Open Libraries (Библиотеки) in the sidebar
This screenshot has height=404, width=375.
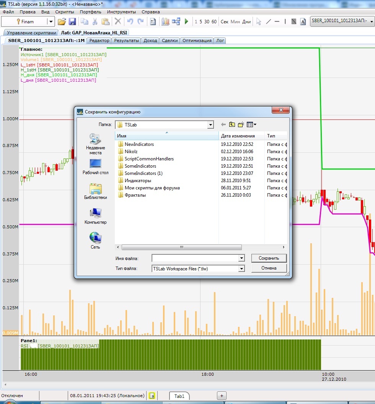(x=95, y=191)
